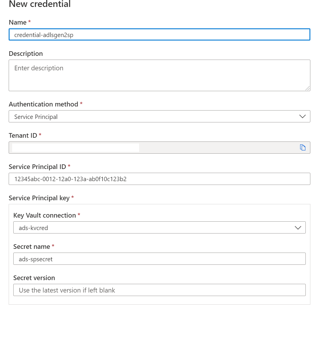
Task: Select the Name field containing credential-adlsgen2sp
Action: (159, 34)
